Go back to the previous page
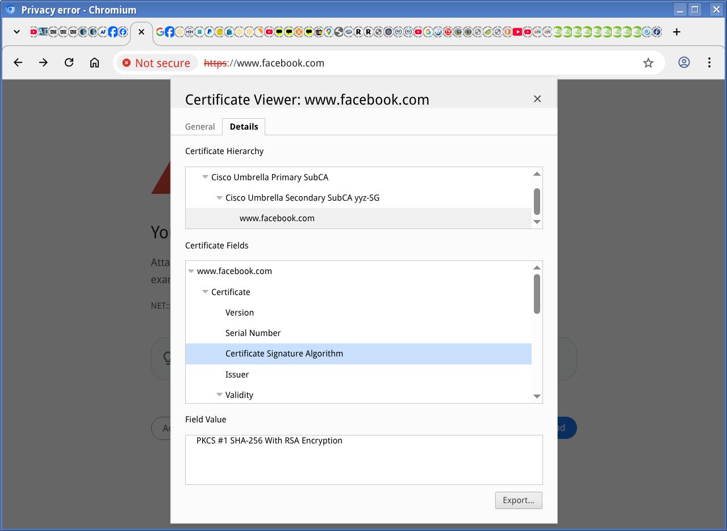The height and width of the screenshot is (531, 727). click(18, 63)
